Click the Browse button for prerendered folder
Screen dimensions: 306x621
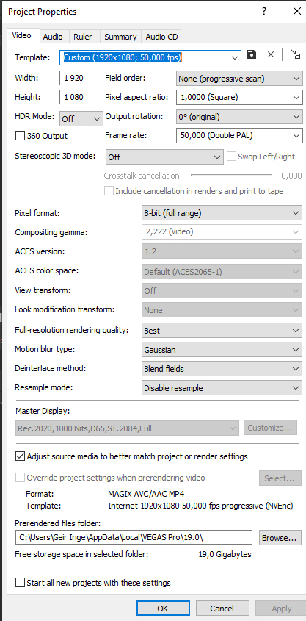point(279,538)
